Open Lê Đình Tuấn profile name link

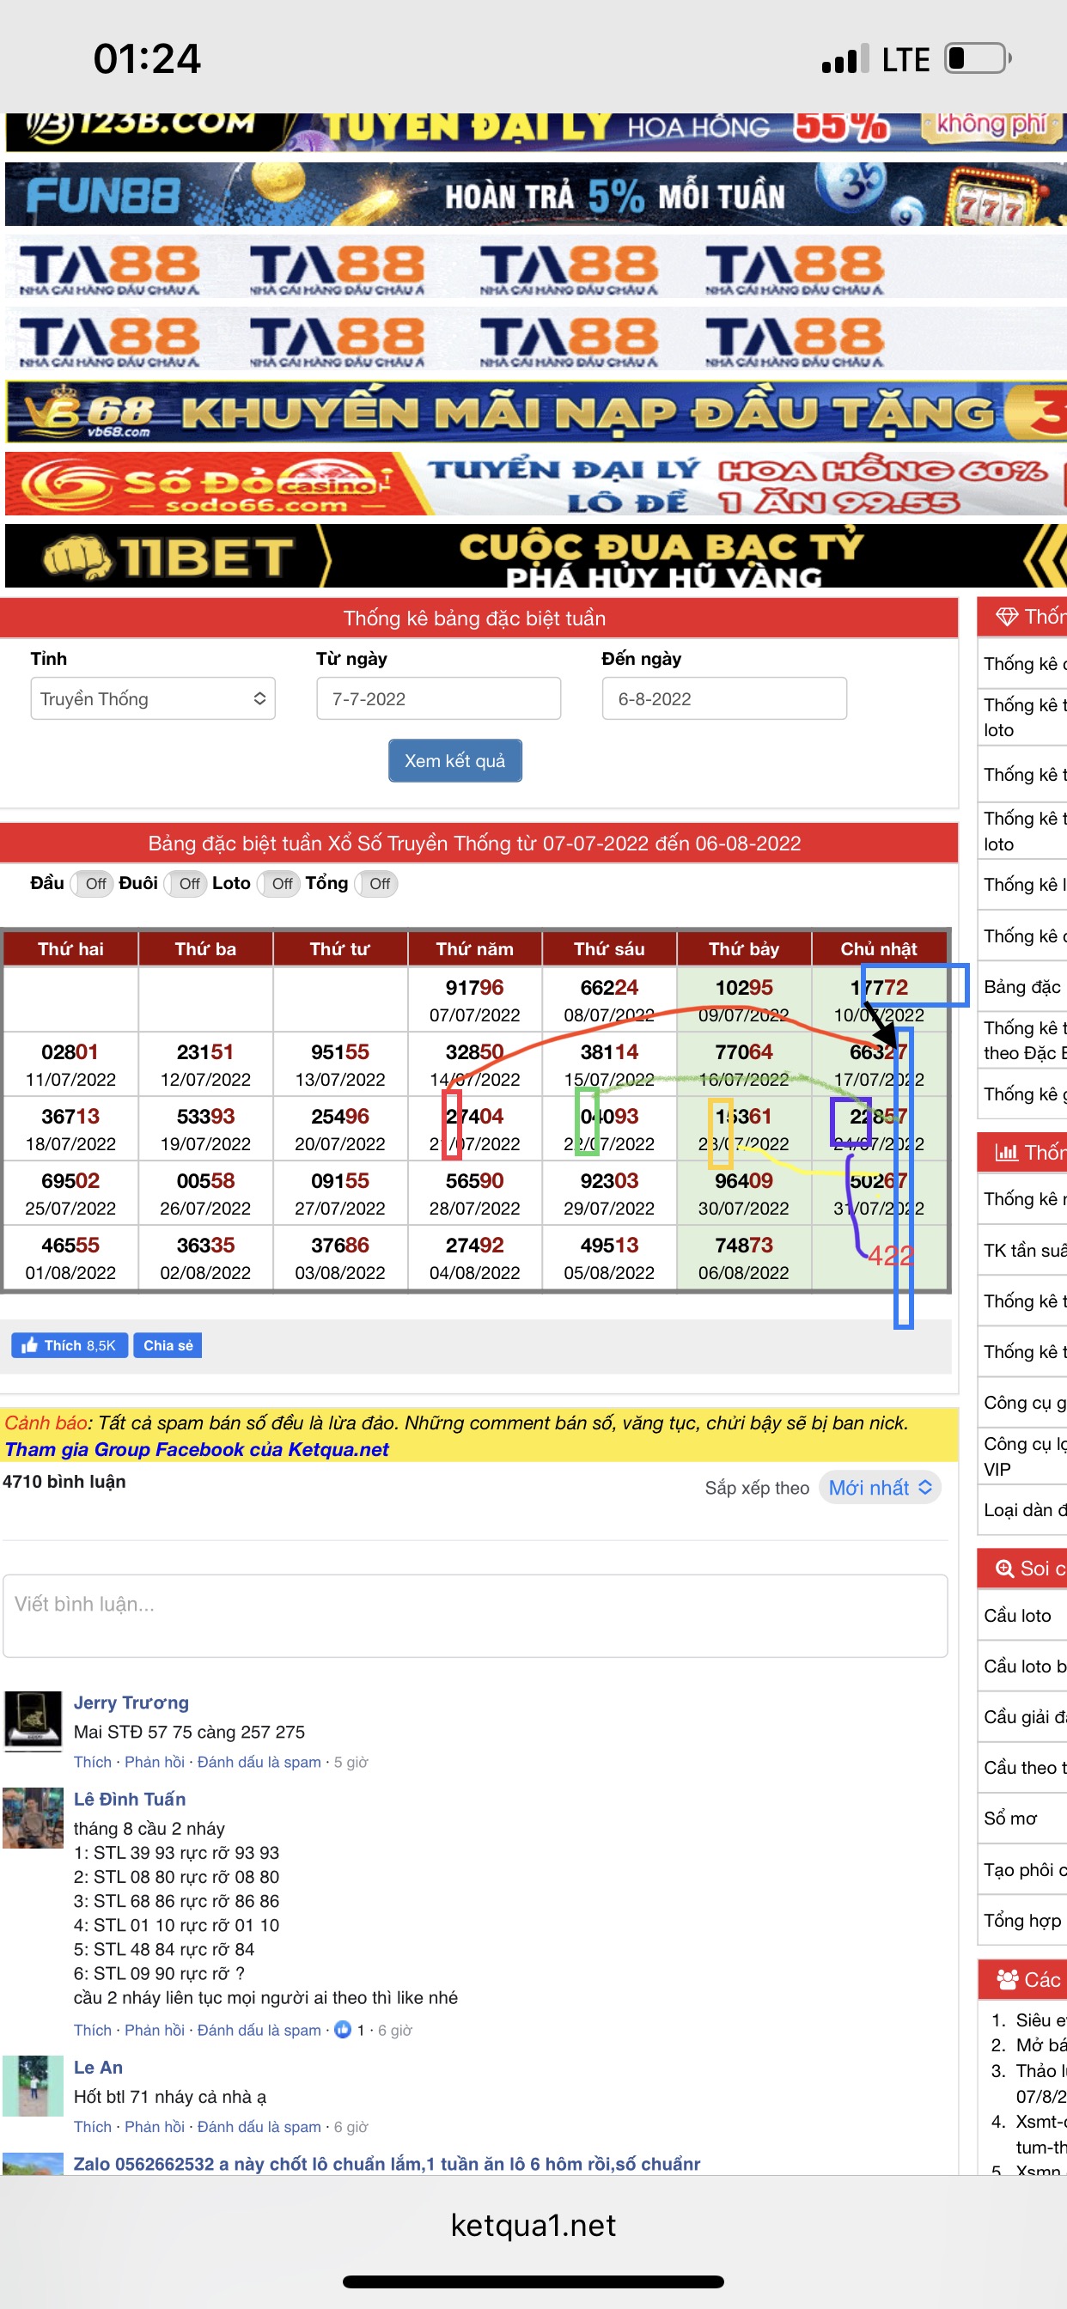(130, 1799)
